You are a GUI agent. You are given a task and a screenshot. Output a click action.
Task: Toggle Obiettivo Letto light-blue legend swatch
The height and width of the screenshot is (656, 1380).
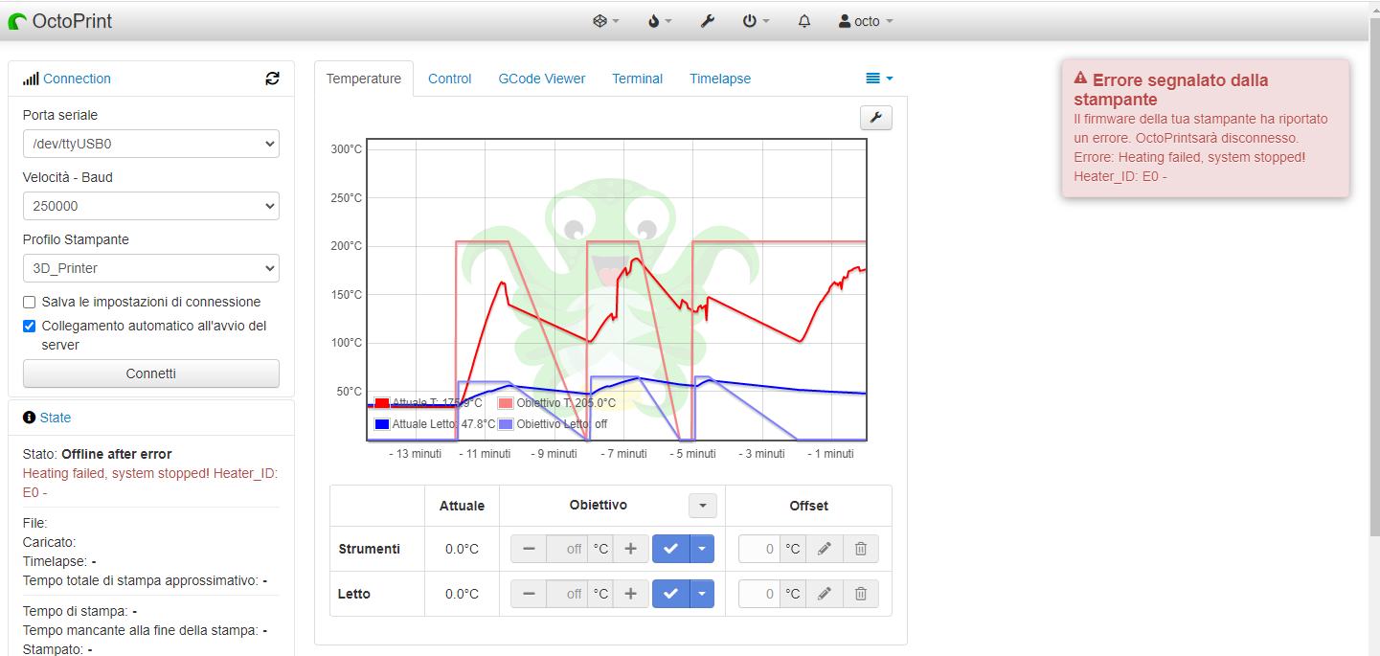[x=506, y=423]
